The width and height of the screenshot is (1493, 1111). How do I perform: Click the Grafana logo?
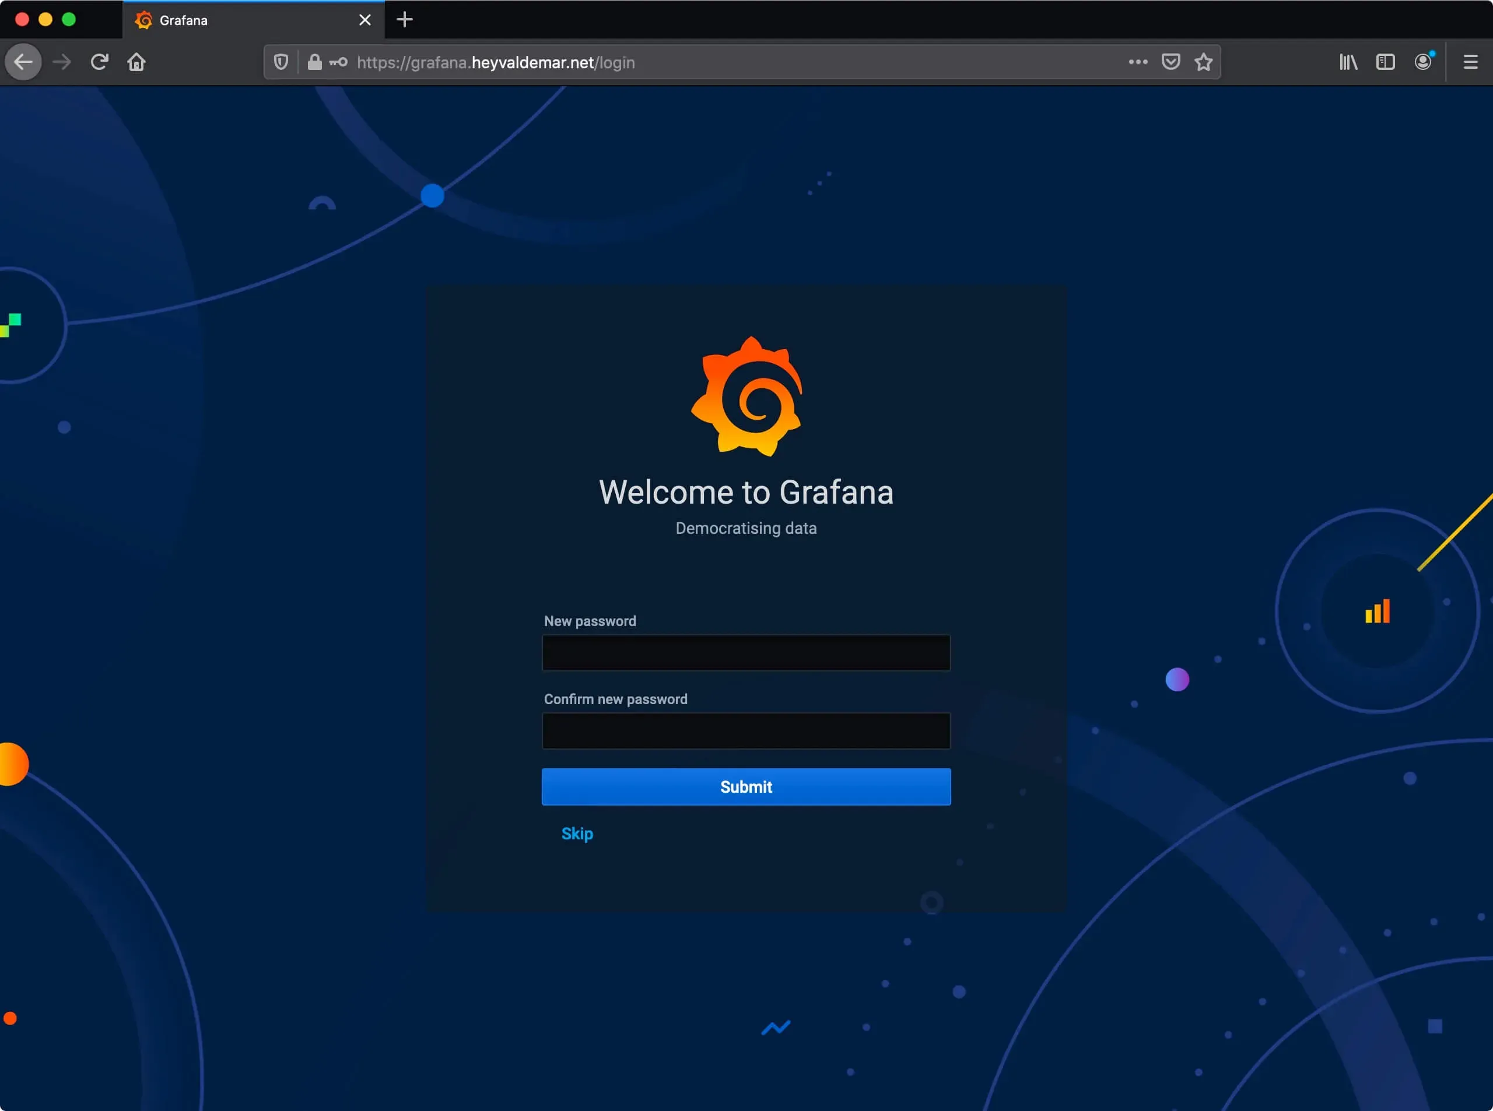click(x=747, y=397)
